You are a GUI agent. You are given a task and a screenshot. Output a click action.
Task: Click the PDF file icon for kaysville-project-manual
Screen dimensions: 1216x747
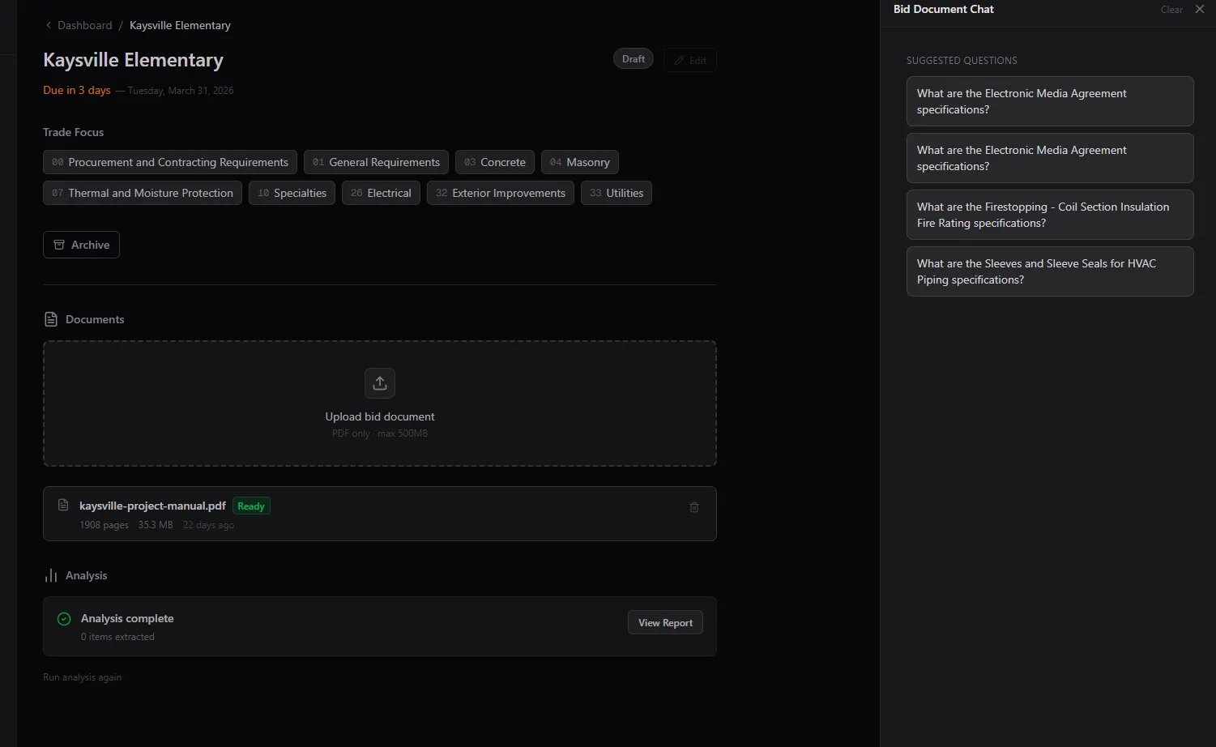63,506
